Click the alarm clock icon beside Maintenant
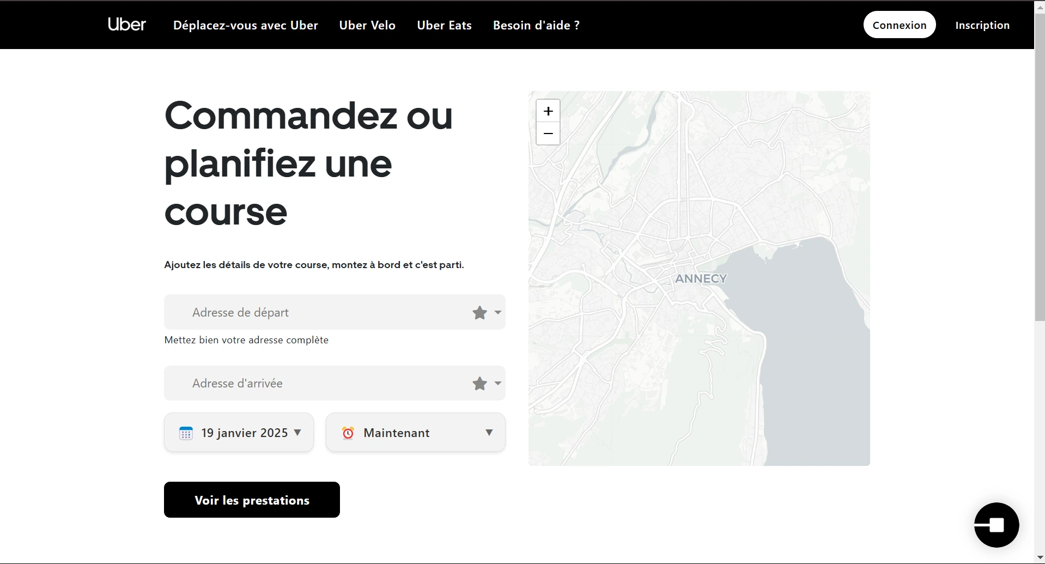The image size is (1045, 564). 348,433
